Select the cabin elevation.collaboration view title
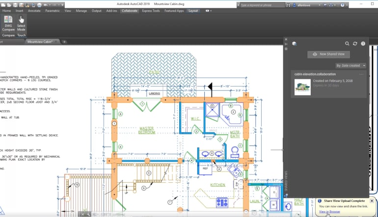The height and width of the screenshot is (217, 378). click(315, 74)
